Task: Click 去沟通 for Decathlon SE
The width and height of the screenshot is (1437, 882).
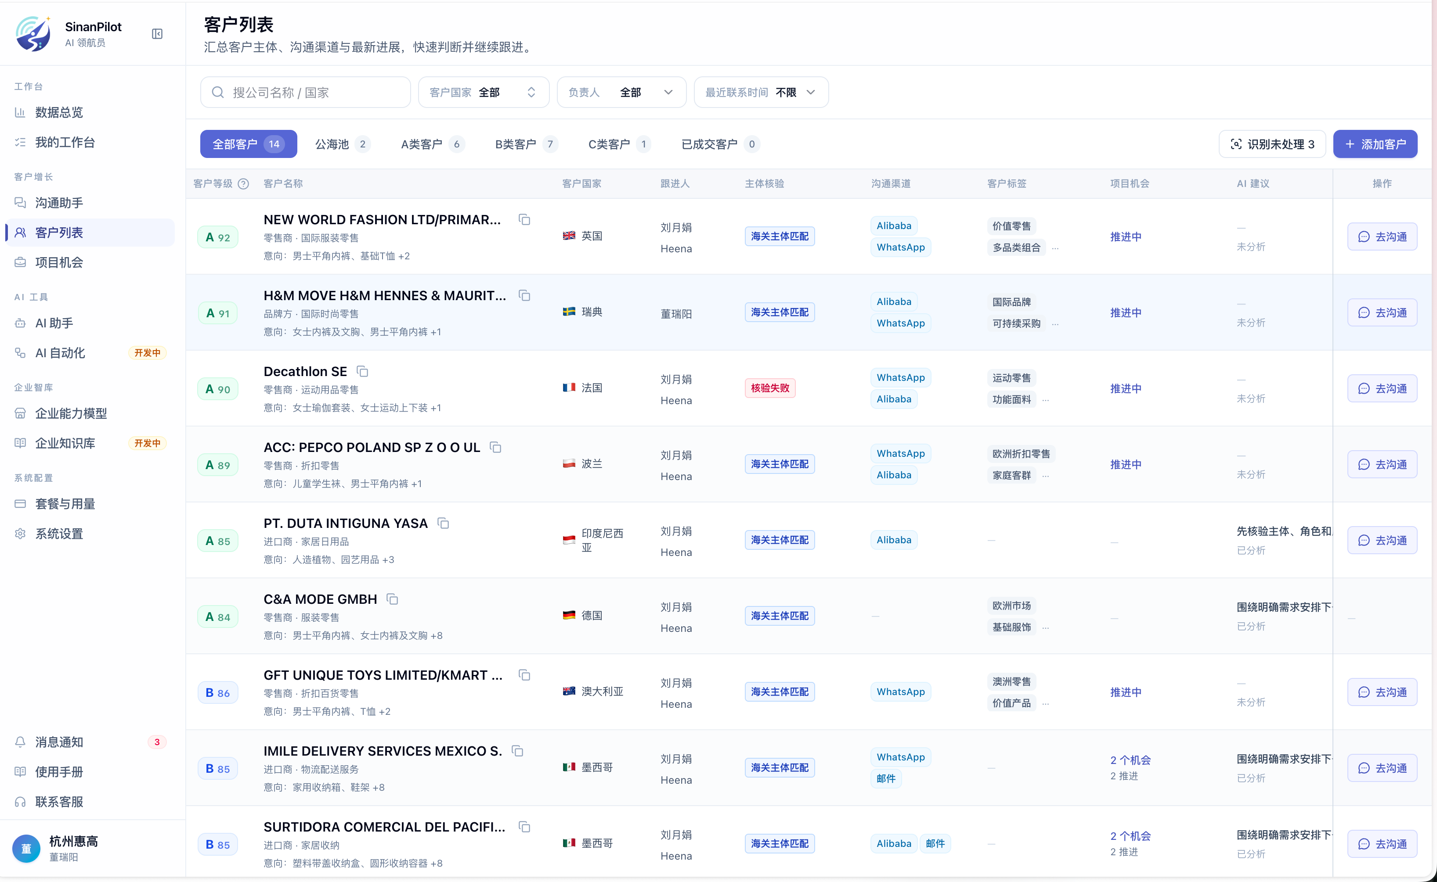Action: 1382,388
